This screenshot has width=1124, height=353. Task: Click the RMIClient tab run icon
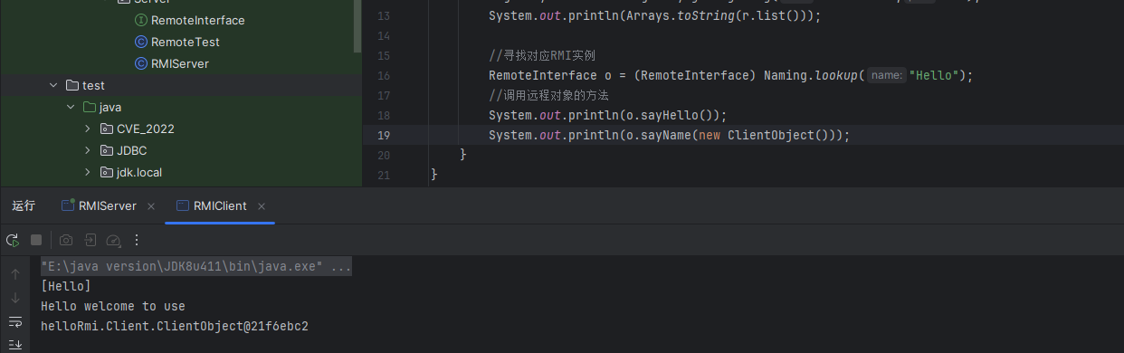pos(183,205)
